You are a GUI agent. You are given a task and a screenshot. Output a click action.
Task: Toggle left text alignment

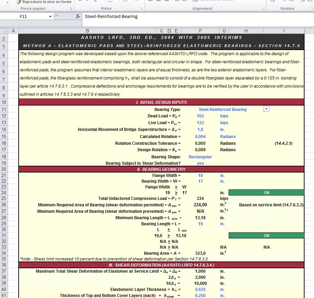[x=151, y=1]
